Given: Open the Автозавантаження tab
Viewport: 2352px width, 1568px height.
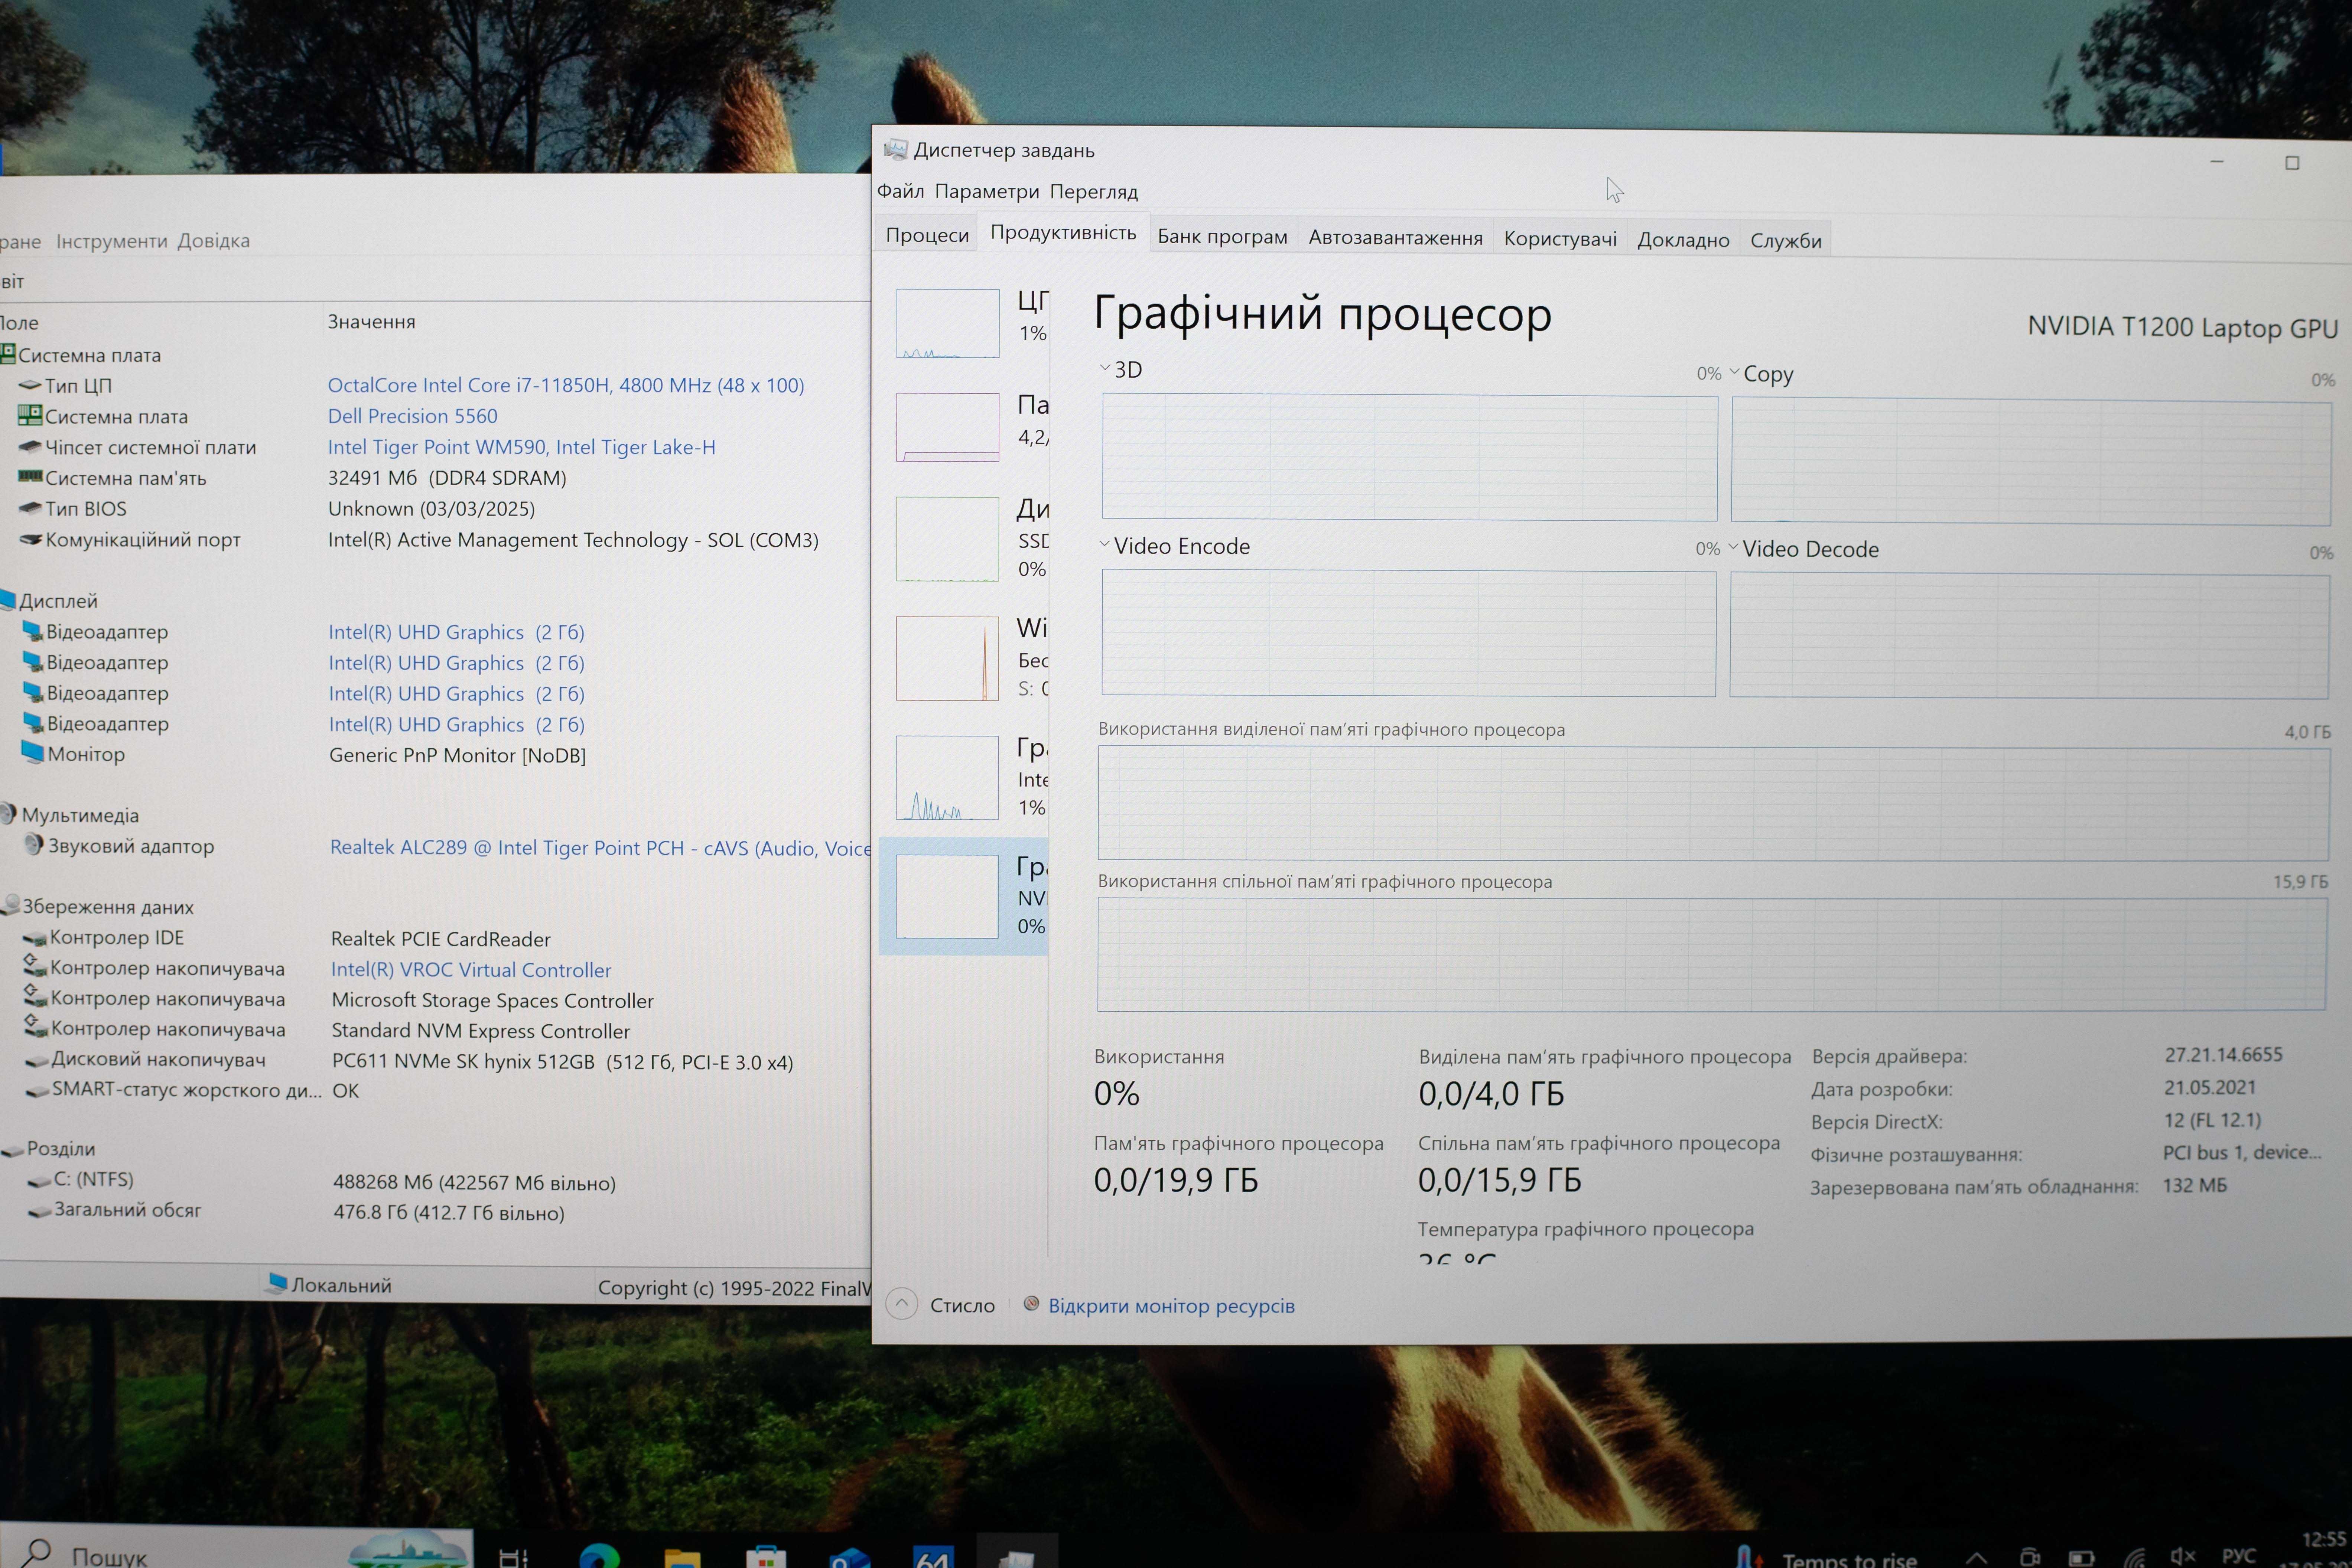Looking at the screenshot, I should click(1395, 238).
